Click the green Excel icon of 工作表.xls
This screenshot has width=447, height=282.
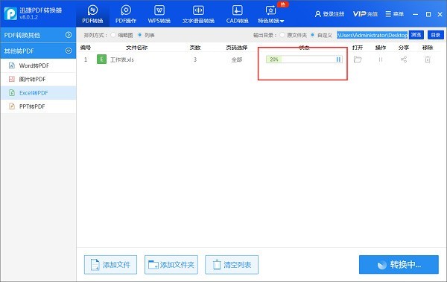tap(101, 60)
